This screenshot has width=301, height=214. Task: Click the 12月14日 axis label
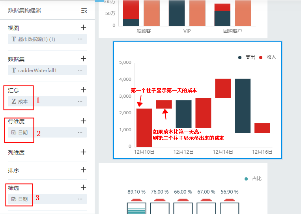223,152
